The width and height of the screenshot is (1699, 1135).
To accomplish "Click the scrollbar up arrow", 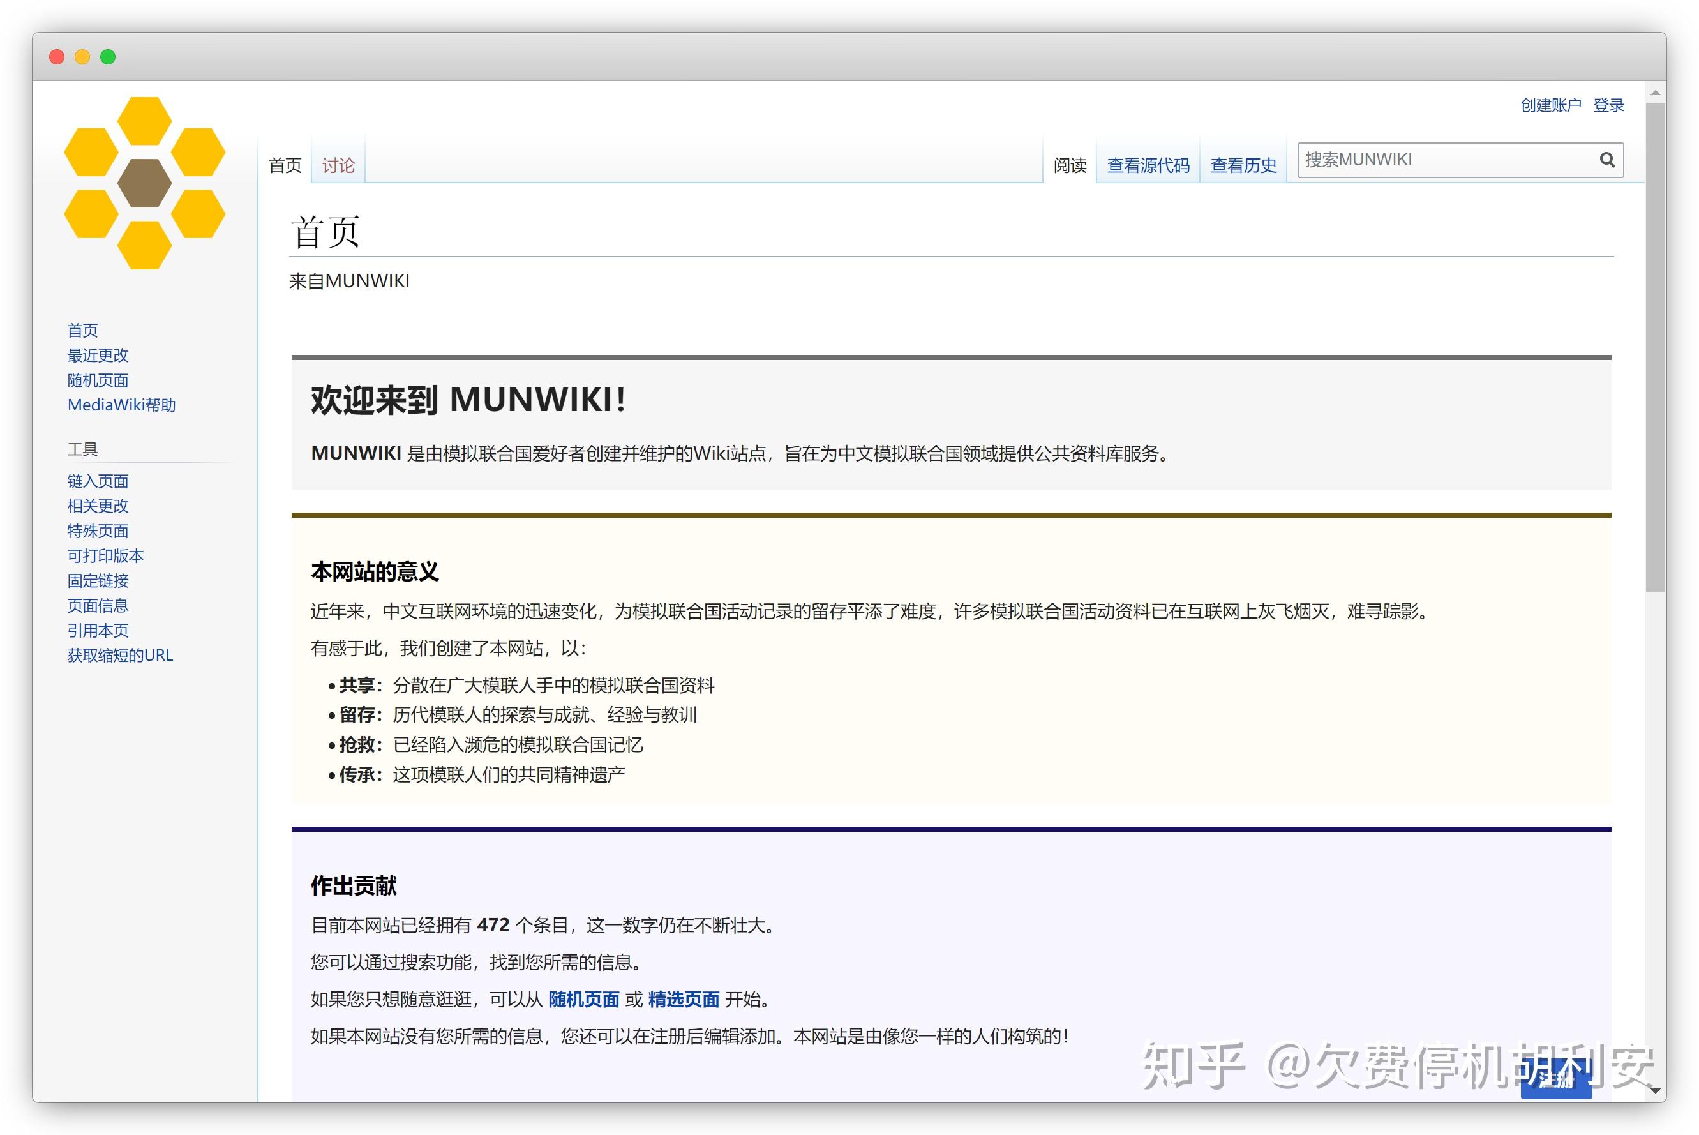I will tap(1655, 93).
